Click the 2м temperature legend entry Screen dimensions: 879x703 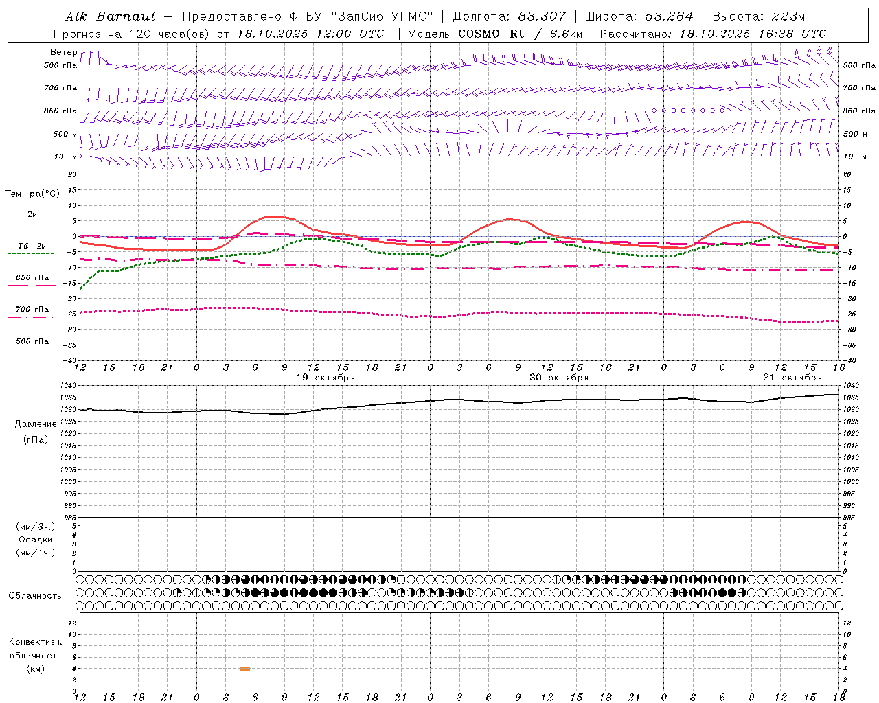tap(32, 217)
